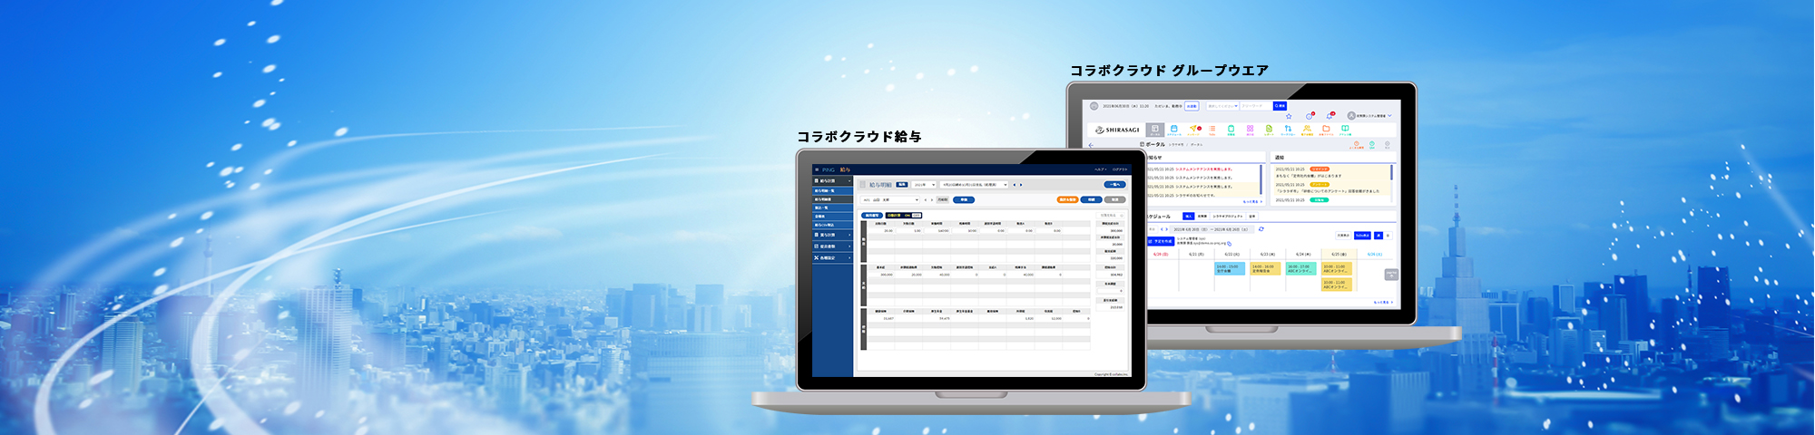Click 給与明細 document icon in payroll heading
1815x435 pixels.
[862, 185]
